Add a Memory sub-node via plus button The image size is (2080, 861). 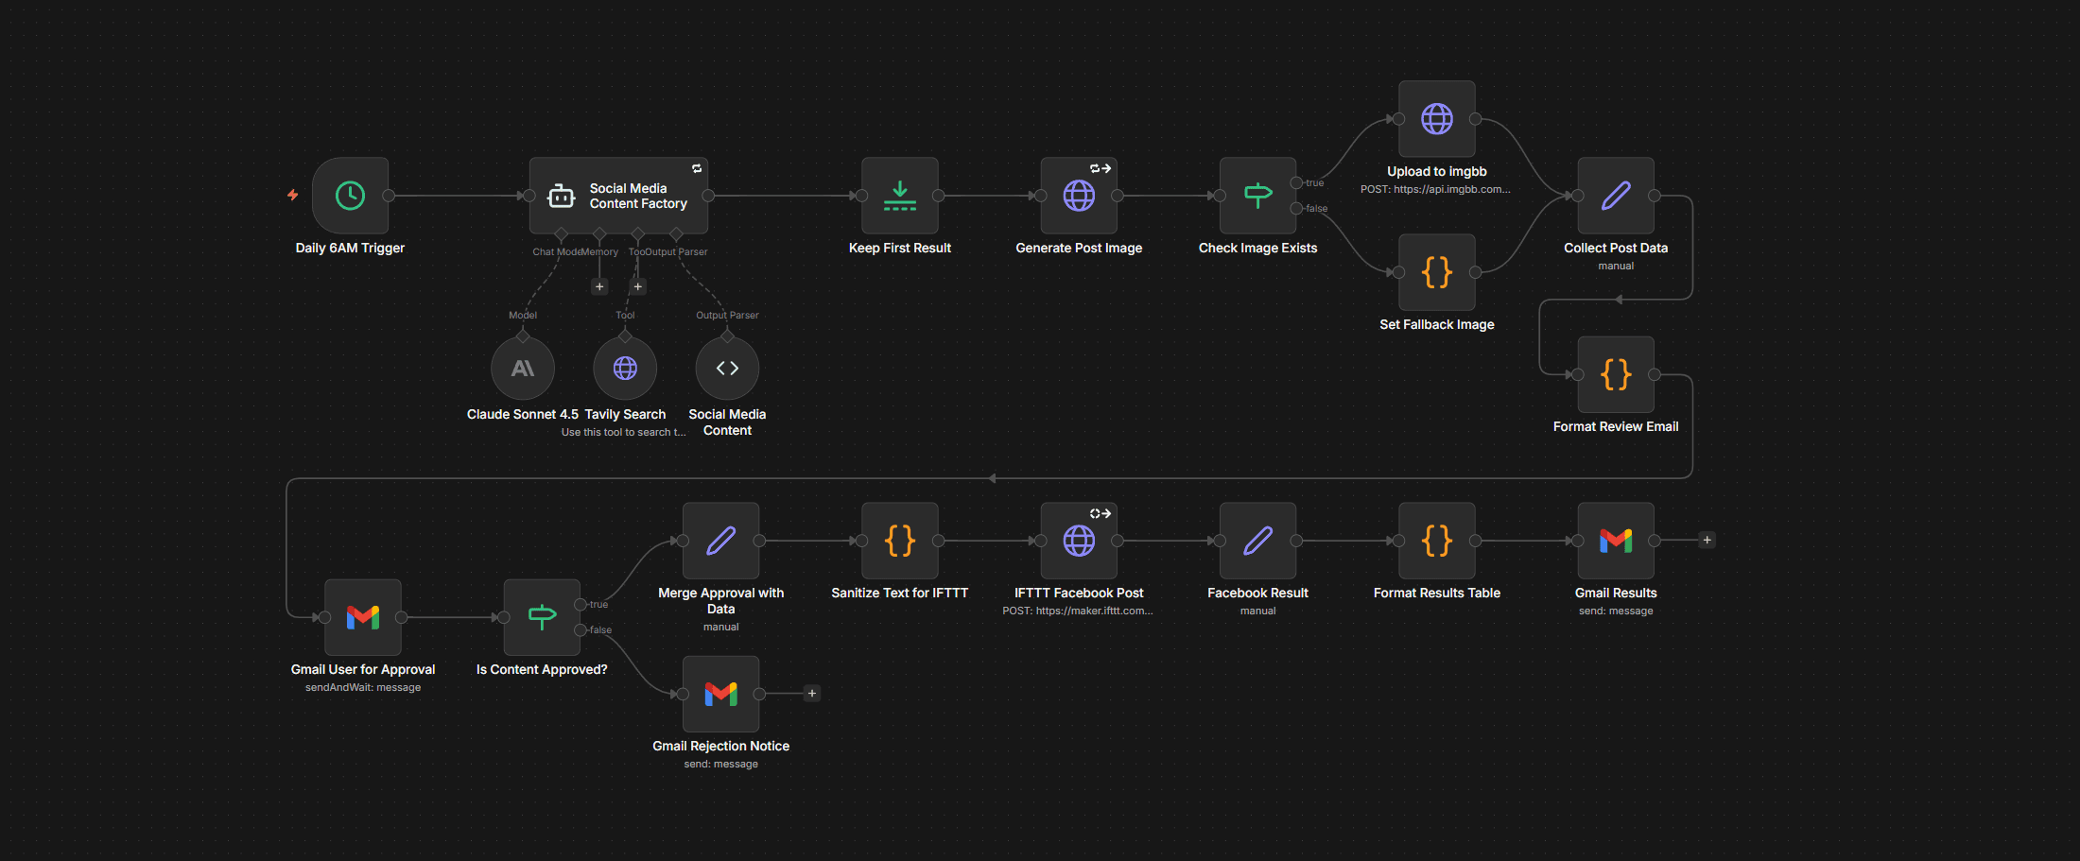pyautogui.click(x=599, y=286)
